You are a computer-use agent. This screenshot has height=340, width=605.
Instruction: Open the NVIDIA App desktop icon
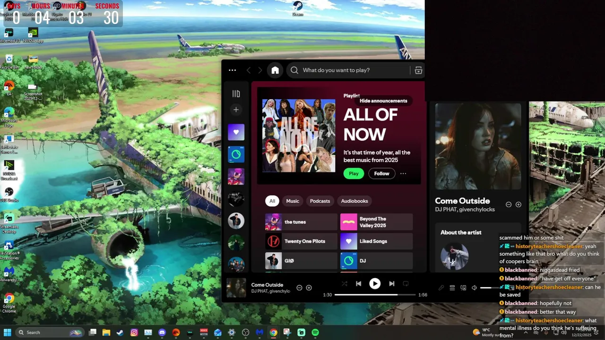(x=33, y=35)
